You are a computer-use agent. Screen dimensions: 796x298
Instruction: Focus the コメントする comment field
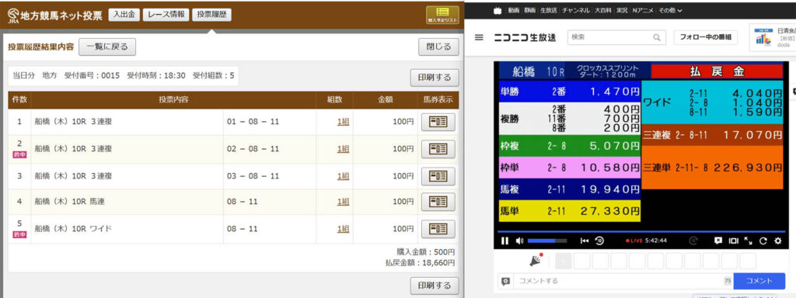(618, 281)
